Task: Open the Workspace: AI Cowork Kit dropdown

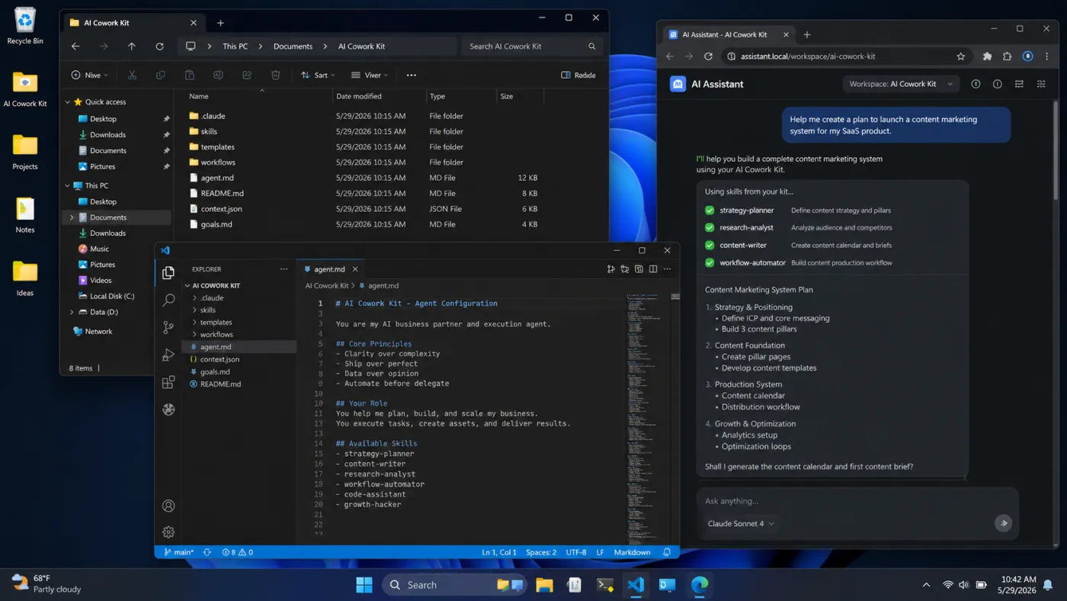Action: click(902, 84)
